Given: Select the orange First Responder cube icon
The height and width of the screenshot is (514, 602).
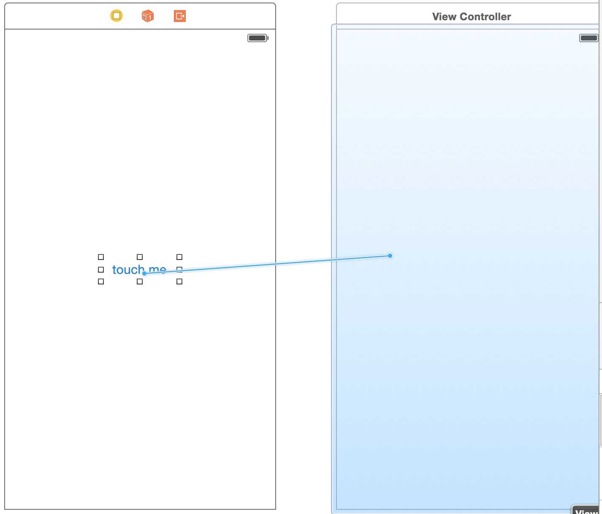Looking at the screenshot, I should click(148, 16).
